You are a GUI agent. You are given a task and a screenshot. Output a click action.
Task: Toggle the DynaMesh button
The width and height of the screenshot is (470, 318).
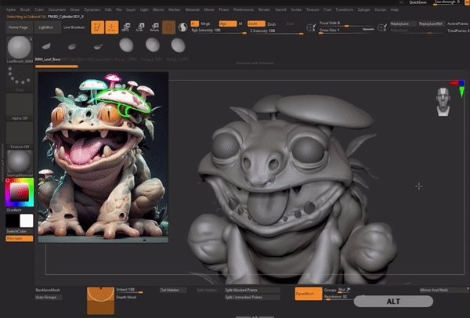coord(309,294)
